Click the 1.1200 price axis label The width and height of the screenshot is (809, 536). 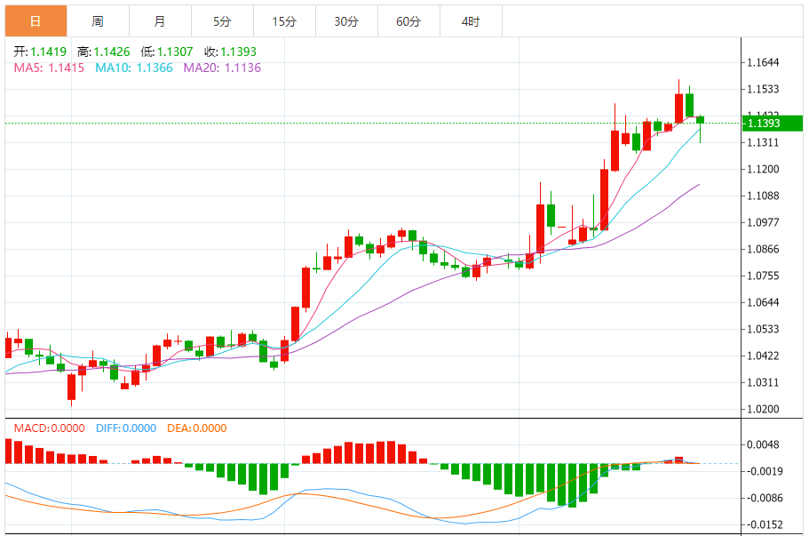pyautogui.click(x=763, y=170)
